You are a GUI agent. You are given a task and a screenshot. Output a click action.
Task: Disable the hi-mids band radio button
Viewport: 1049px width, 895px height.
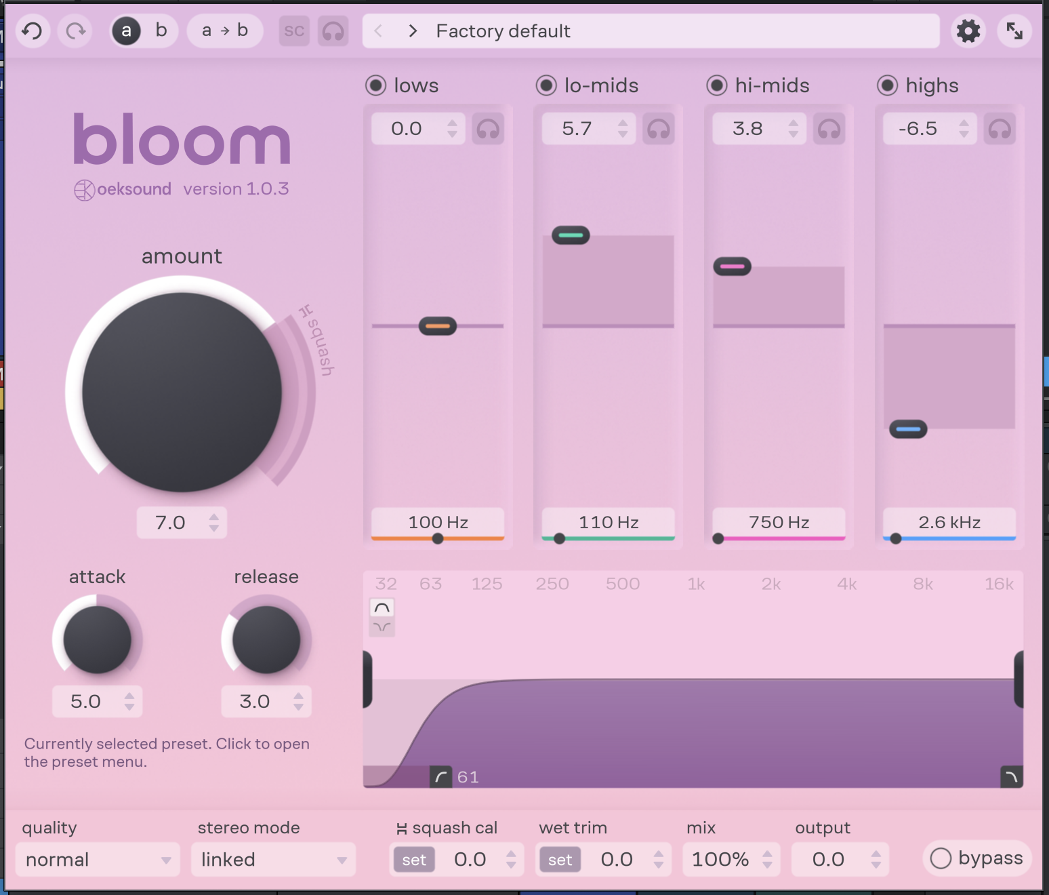716,85
